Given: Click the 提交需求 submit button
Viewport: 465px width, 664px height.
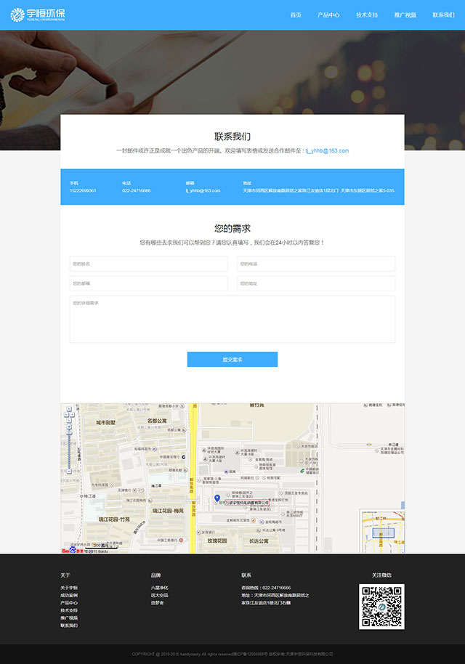Looking at the screenshot, I should click(x=232, y=360).
